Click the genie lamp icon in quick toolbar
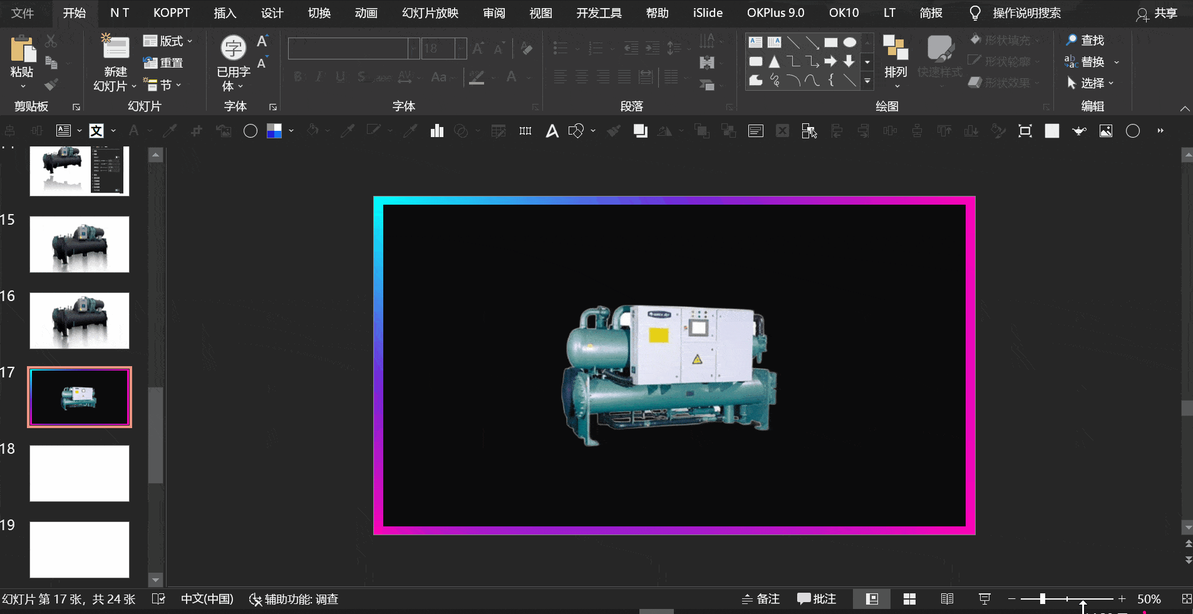Screen dimensions: 1193x614 pos(1079,131)
